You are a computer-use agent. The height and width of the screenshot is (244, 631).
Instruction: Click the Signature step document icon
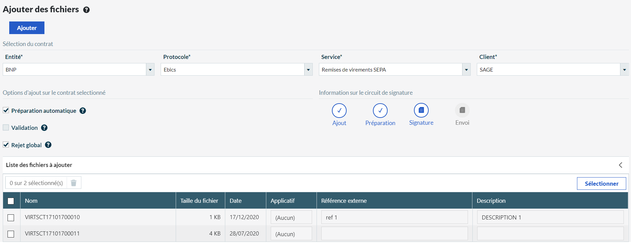pyautogui.click(x=421, y=110)
